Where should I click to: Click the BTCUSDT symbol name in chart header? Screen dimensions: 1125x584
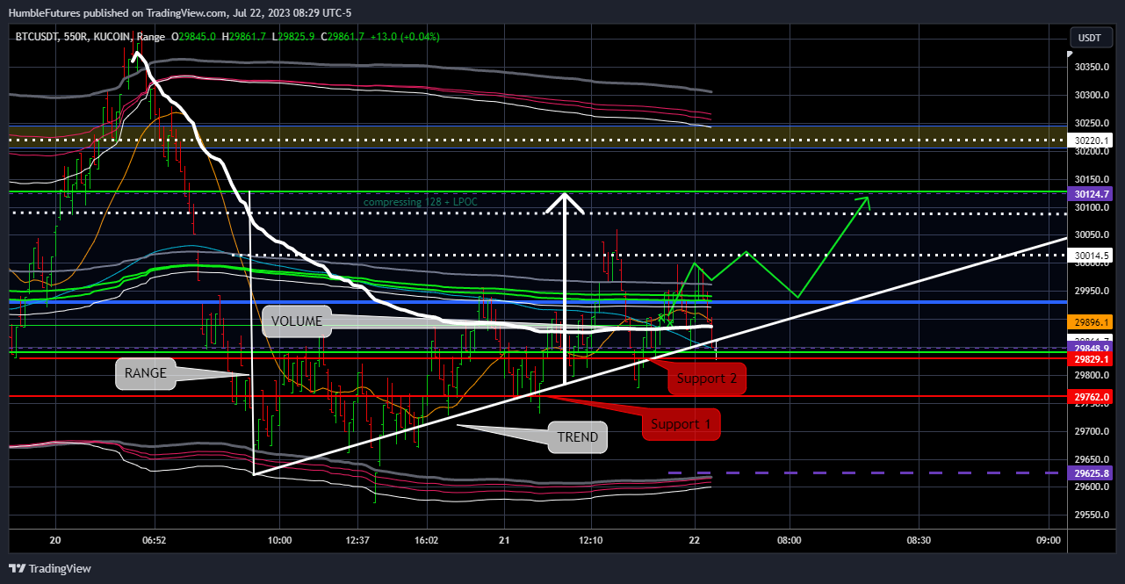[x=37, y=37]
